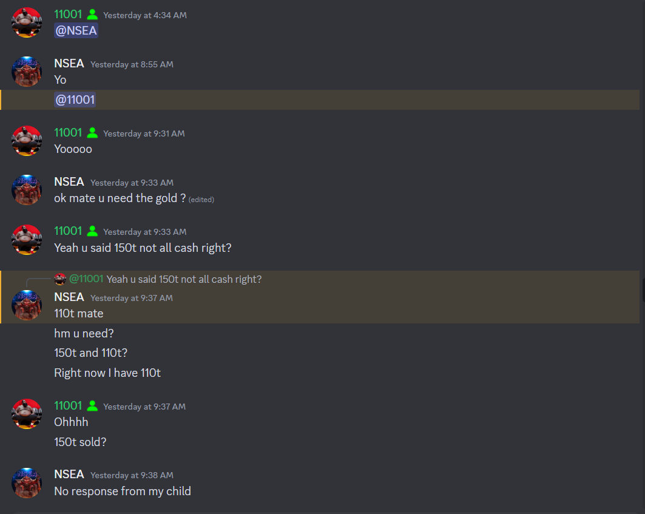Click the @11001 mention in the highlighted message
645x514 pixels.
click(75, 100)
